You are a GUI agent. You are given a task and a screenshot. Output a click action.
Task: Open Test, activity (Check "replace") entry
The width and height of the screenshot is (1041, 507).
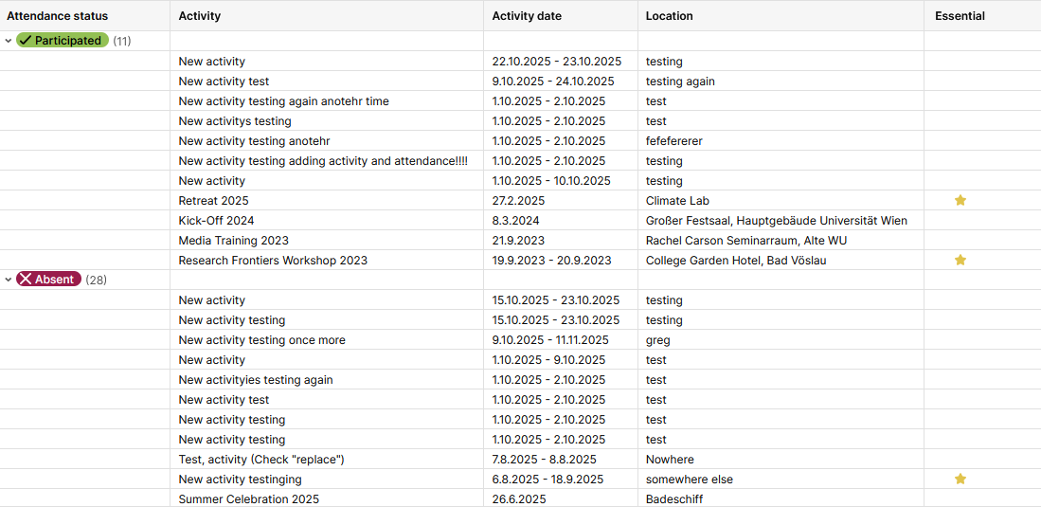[260, 460]
